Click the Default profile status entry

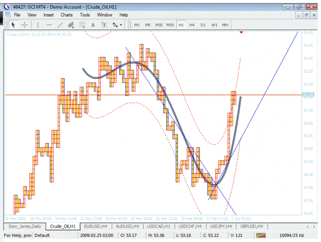pos(42,235)
